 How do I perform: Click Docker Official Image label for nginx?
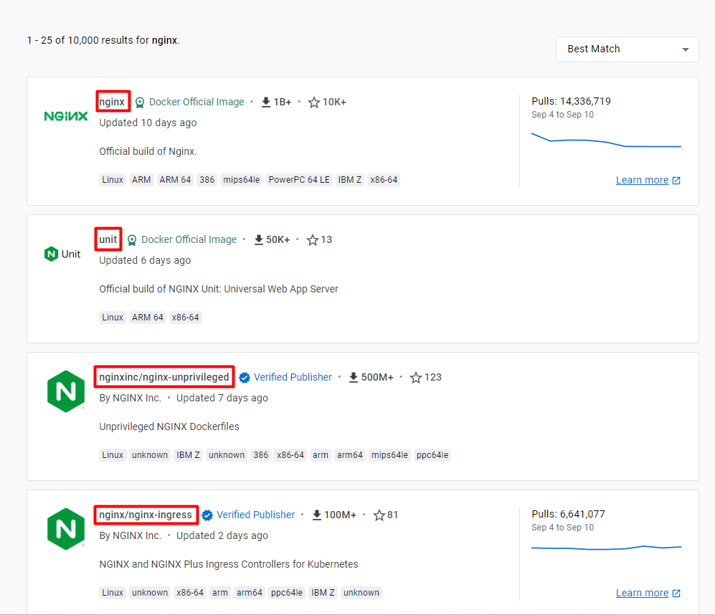tap(196, 102)
